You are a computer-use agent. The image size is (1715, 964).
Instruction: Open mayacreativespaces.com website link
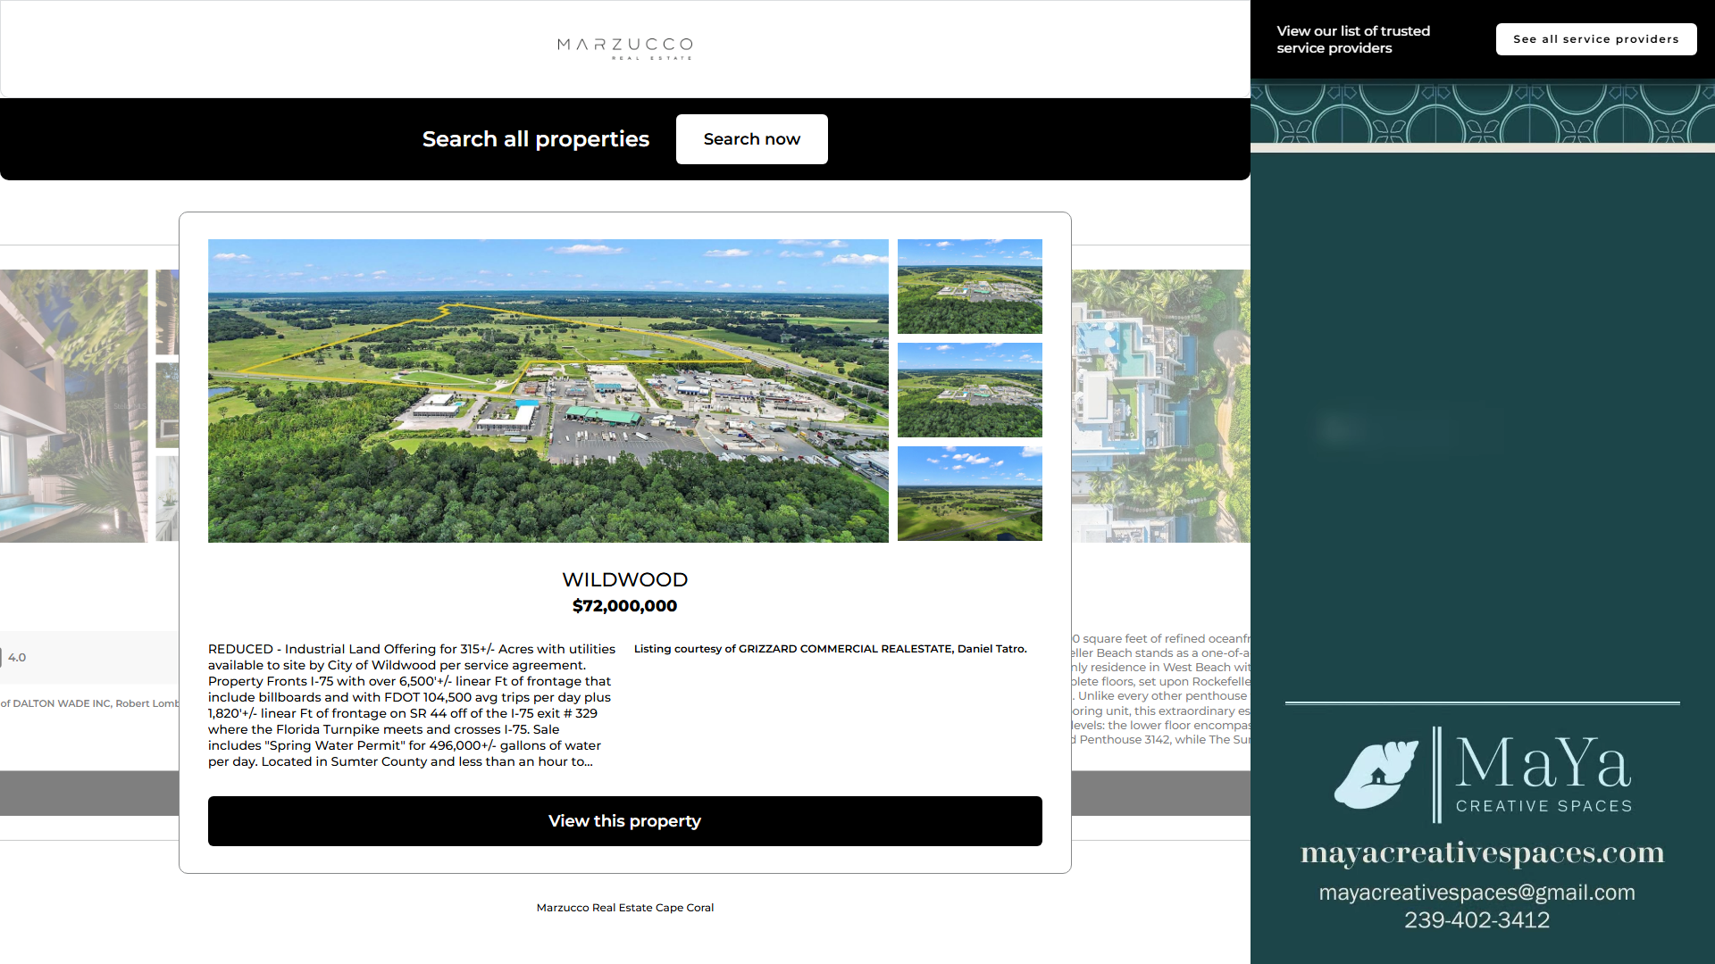click(1482, 852)
